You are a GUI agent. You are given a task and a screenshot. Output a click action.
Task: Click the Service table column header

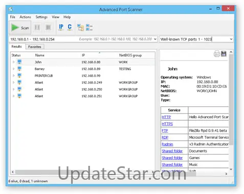[174, 110]
